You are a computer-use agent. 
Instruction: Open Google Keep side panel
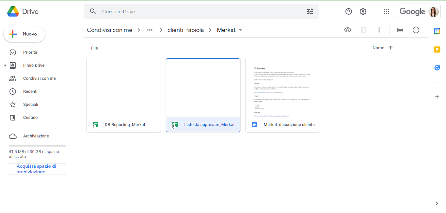click(x=437, y=50)
